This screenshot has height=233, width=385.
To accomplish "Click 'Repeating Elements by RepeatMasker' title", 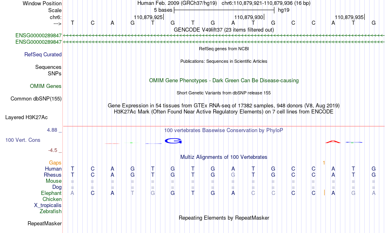I will click(x=224, y=218).
